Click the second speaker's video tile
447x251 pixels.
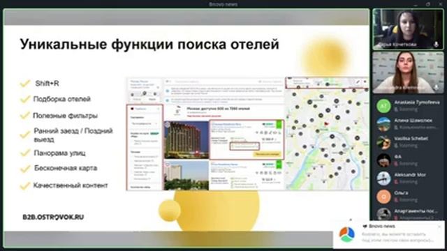[408, 73]
